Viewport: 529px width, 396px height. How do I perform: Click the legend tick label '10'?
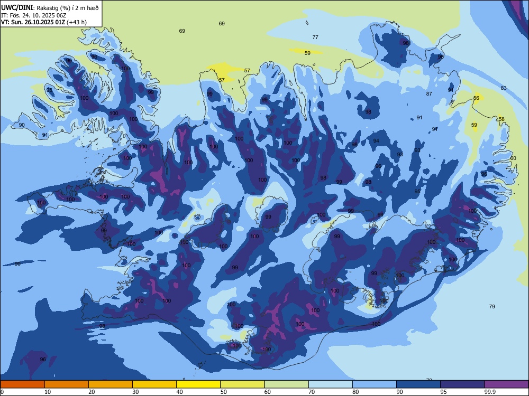coord(48,392)
